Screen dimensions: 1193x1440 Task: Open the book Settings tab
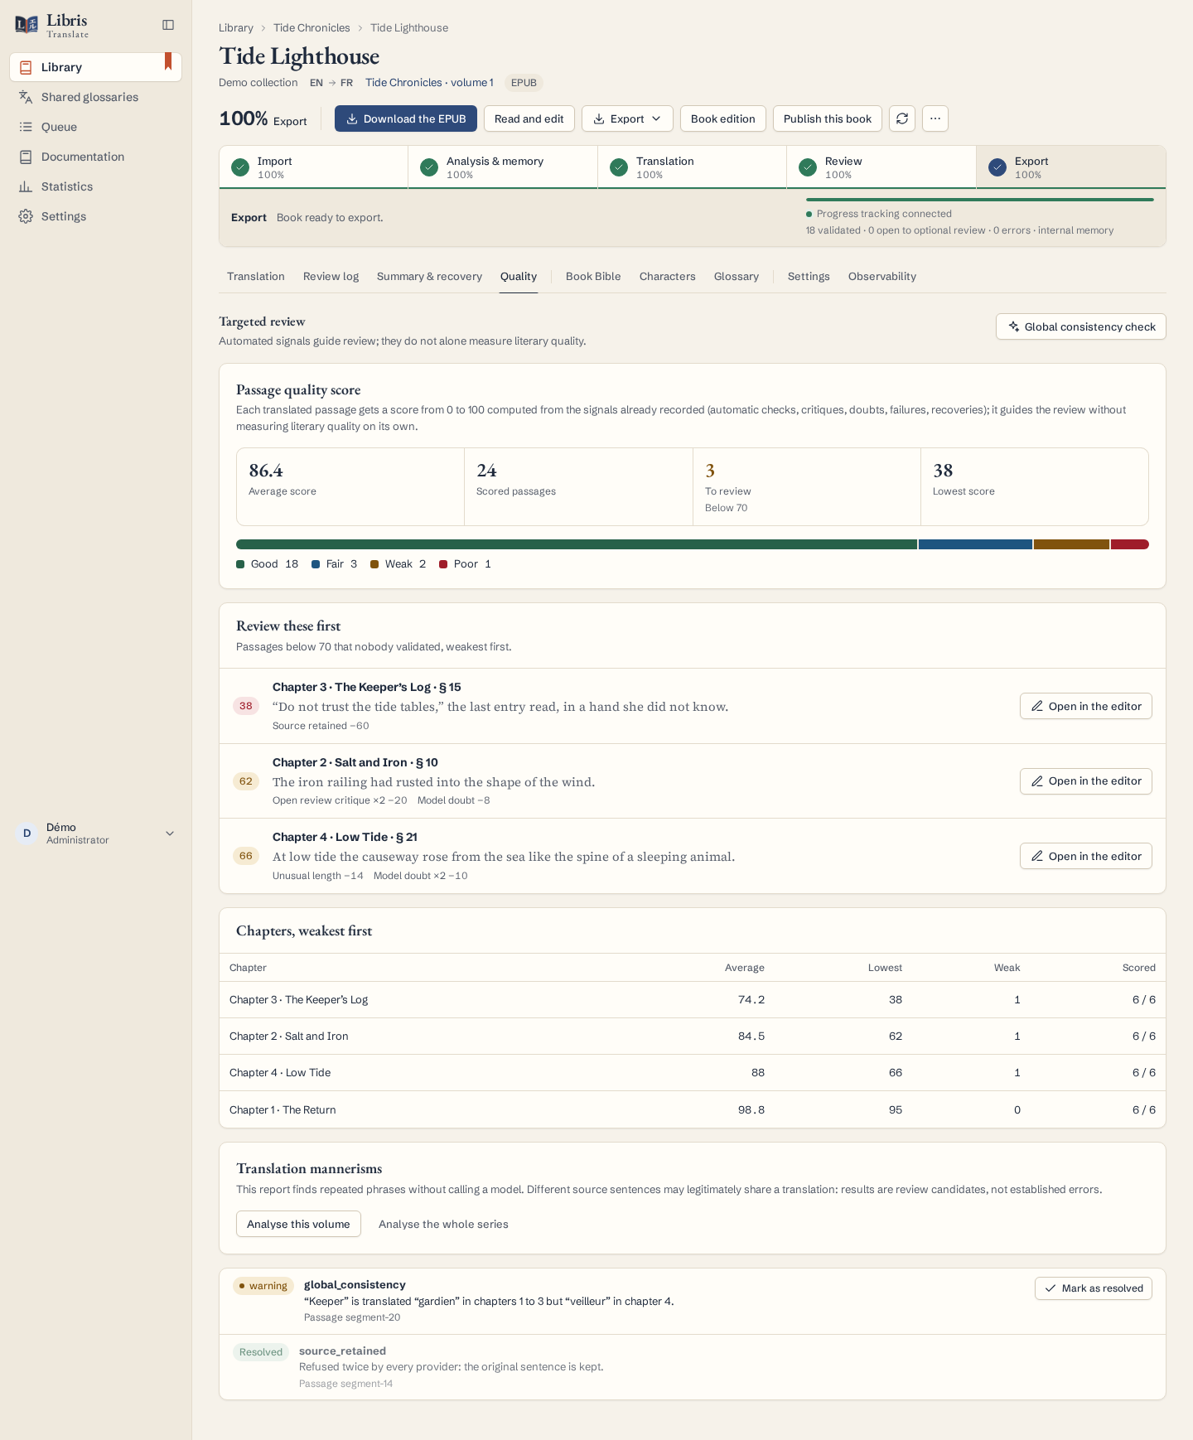tap(809, 277)
